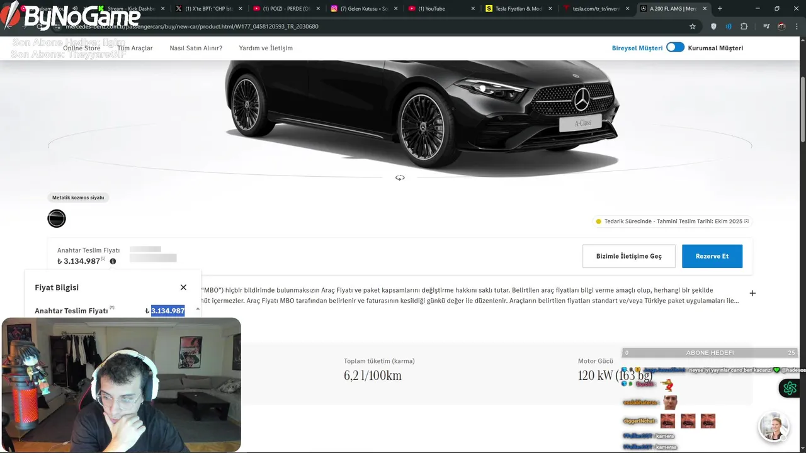Image resolution: width=806 pixels, height=453 pixels.
Task: Close the Fiyat Bilgisi popup
Action: 183,288
